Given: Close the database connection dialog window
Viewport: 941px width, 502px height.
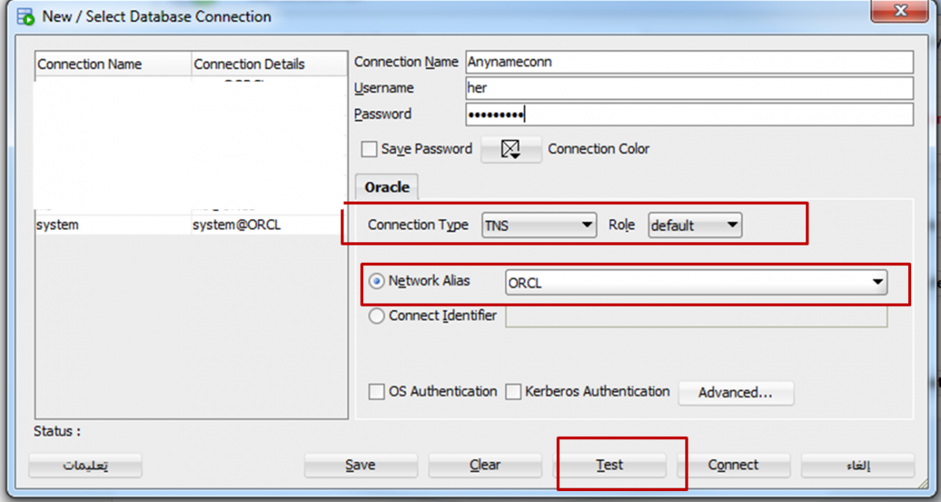Looking at the screenshot, I should [900, 11].
